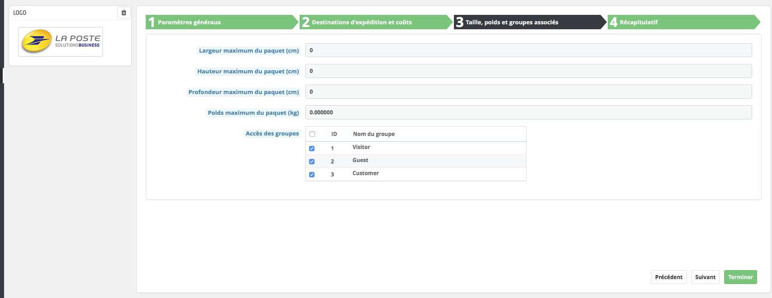The width and height of the screenshot is (772, 298).
Task: Uncheck the Visitor group checkbox
Action: coord(312,149)
